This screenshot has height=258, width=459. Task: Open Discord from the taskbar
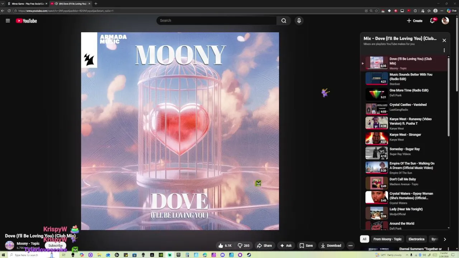coord(222,255)
